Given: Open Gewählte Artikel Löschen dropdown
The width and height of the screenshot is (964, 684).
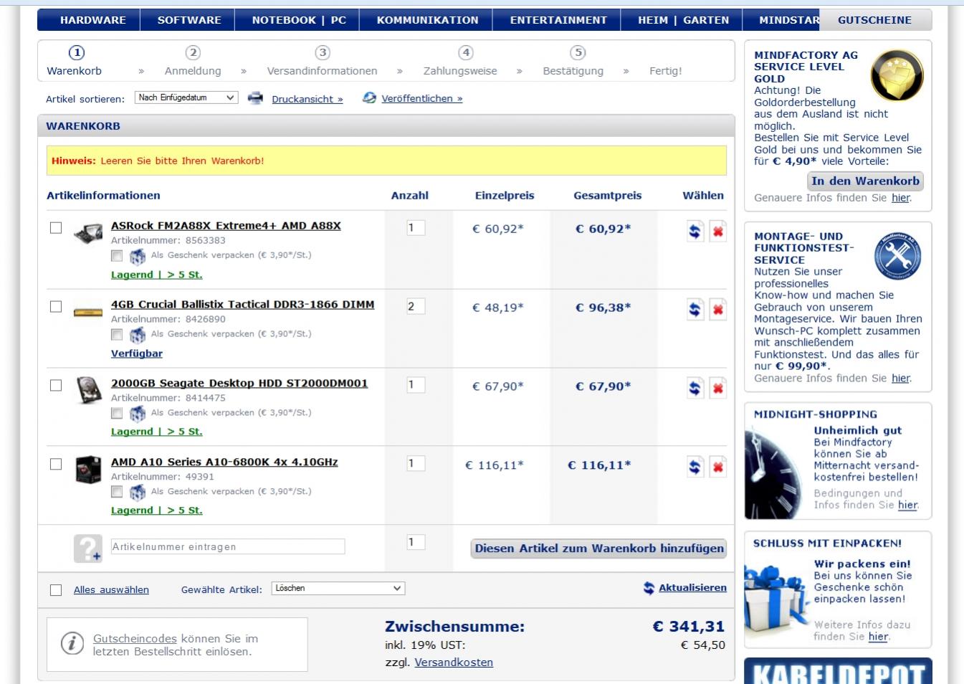Looking at the screenshot, I should click(x=338, y=588).
